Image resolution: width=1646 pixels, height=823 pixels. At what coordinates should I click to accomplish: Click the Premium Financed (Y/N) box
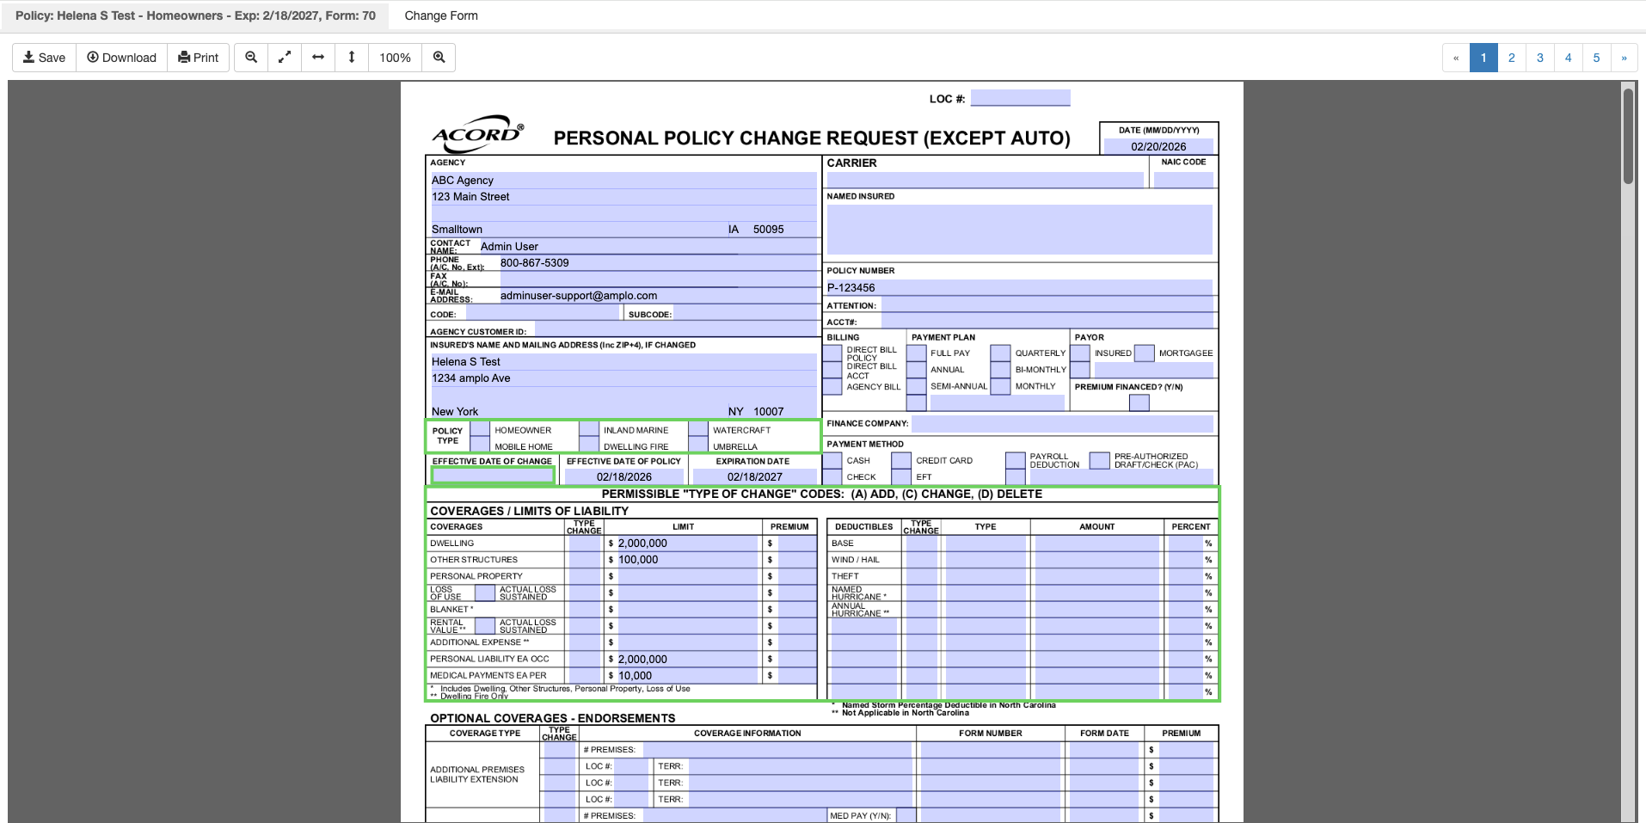point(1139,402)
